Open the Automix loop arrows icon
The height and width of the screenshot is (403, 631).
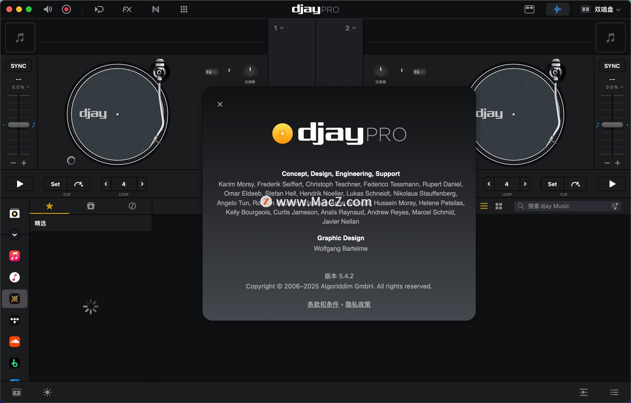(x=99, y=9)
